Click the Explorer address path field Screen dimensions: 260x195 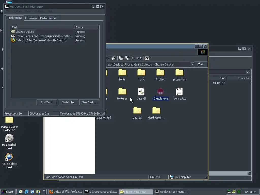click(148, 64)
